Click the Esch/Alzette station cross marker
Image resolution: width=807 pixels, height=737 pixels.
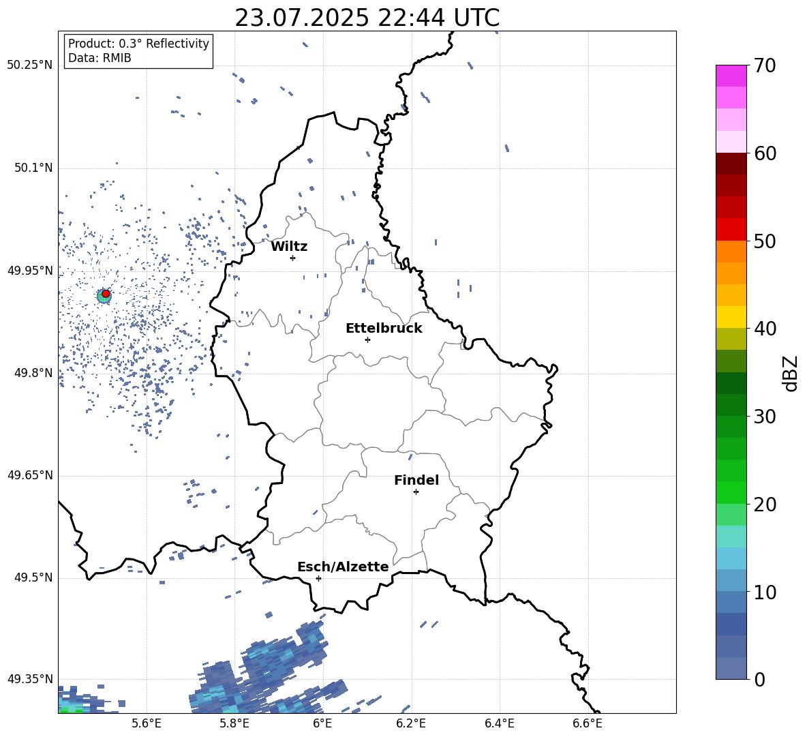pyautogui.click(x=318, y=578)
